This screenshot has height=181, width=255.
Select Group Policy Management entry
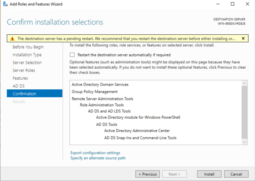point(95,92)
